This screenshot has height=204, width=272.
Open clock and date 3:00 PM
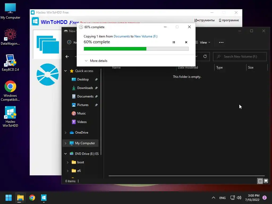point(252,198)
